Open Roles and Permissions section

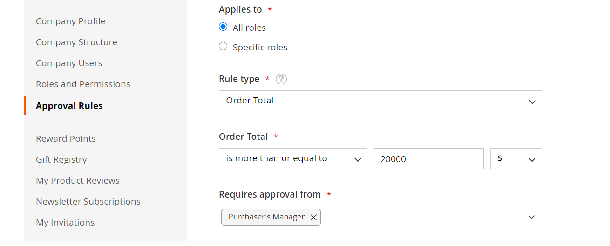click(x=83, y=84)
